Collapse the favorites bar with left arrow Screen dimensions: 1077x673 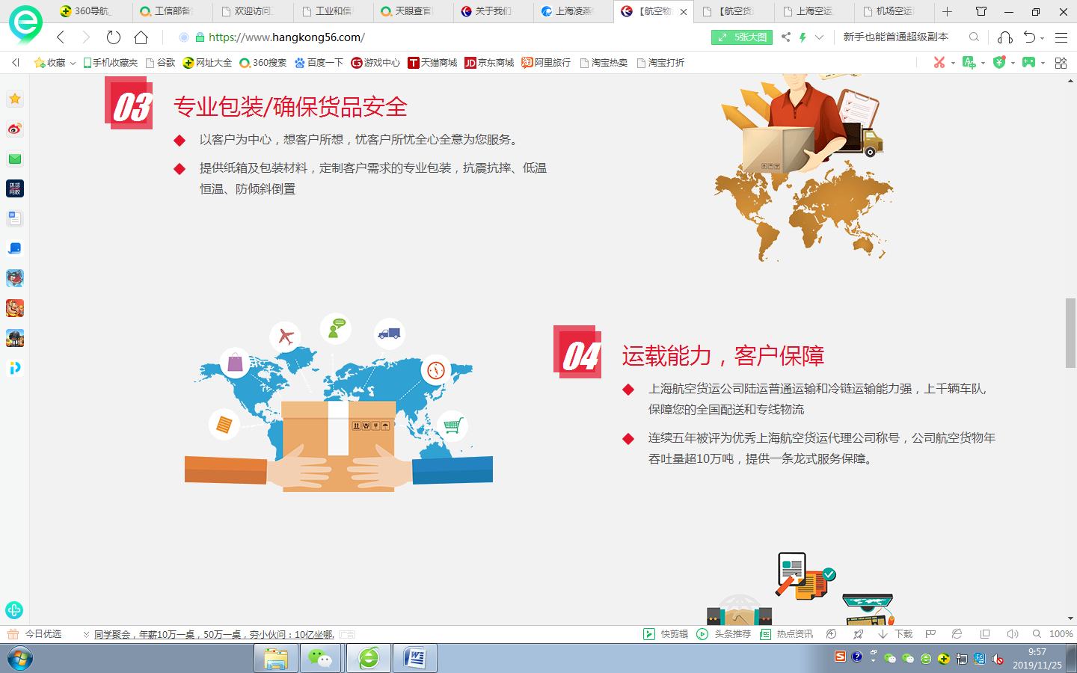(16, 63)
